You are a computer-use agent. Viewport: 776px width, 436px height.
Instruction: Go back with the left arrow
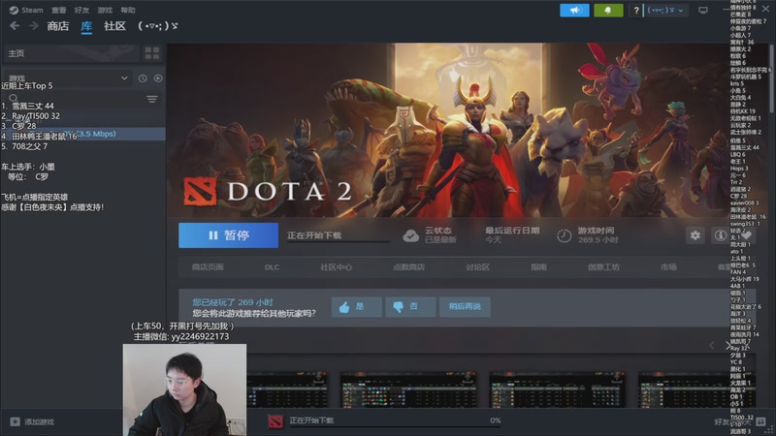click(x=15, y=26)
